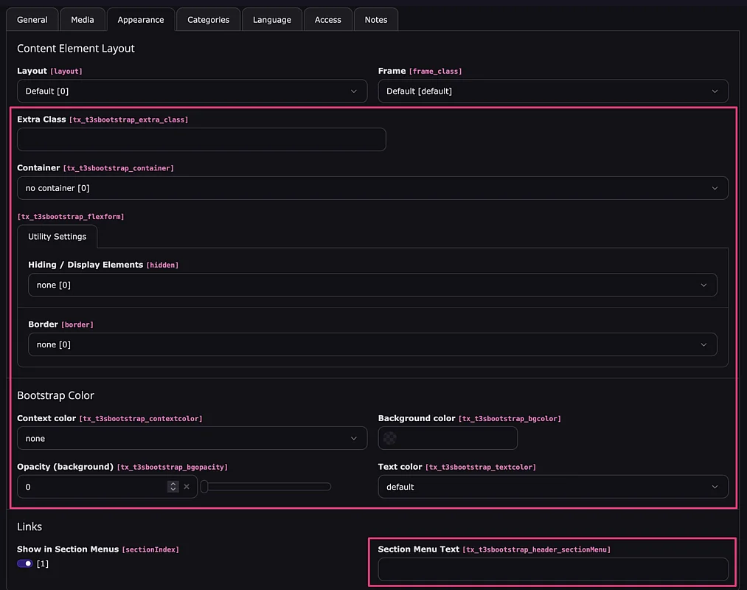The width and height of the screenshot is (747, 590).
Task: Open the Background color picker swatch
Action: pyautogui.click(x=390, y=438)
